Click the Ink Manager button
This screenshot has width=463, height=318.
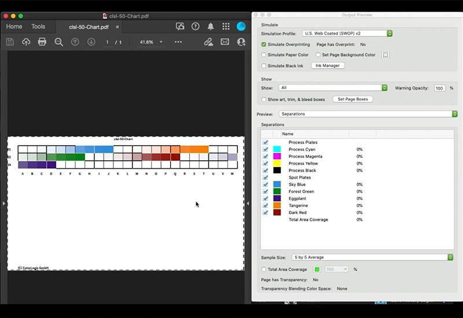click(x=328, y=66)
